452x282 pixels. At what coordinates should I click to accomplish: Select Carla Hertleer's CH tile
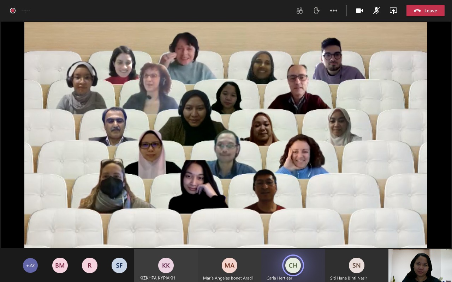coord(293,265)
